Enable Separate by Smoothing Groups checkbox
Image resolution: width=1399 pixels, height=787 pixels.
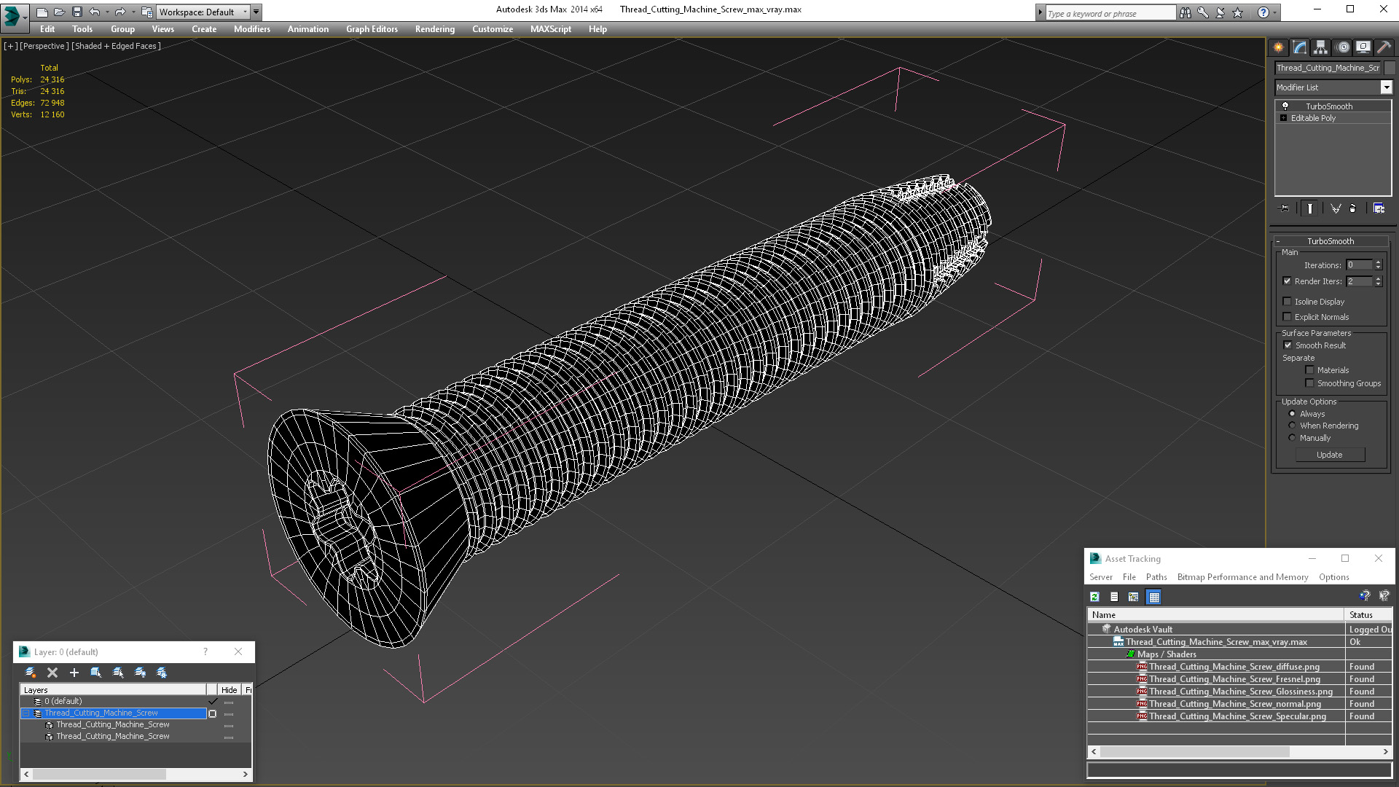coord(1309,383)
